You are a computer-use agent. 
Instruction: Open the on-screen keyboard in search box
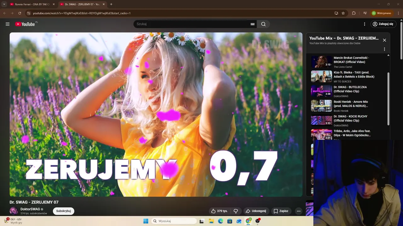click(253, 24)
